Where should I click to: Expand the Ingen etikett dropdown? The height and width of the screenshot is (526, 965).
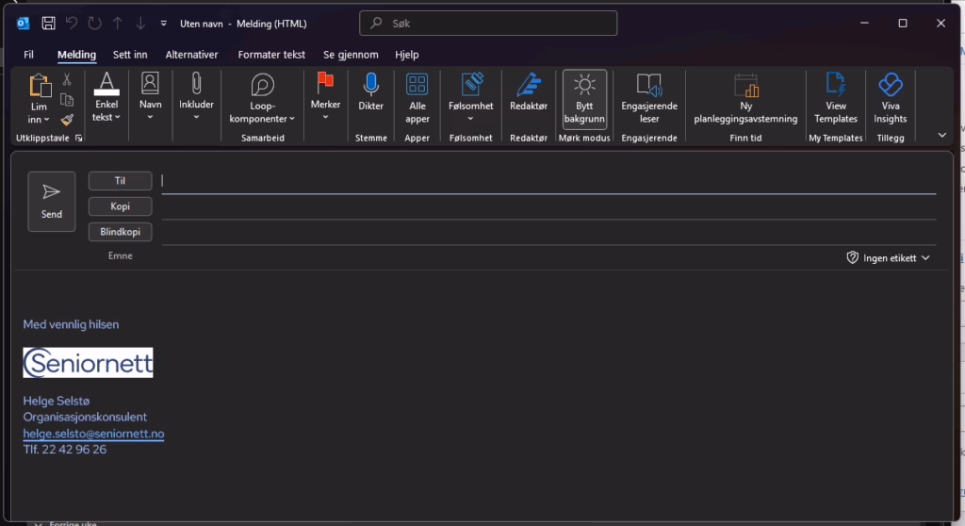[x=889, y=257]
